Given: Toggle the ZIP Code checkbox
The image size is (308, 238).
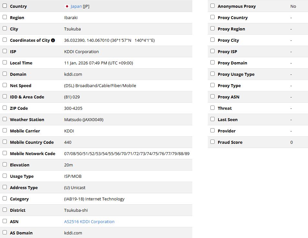Looking at the screenshot, I should [x=5, y=108].
